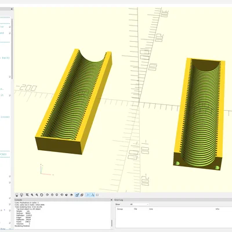Screen dimensions: 232x232
Task: Click the Reset View circular arrow icon
Action: (x=42, y=195)
